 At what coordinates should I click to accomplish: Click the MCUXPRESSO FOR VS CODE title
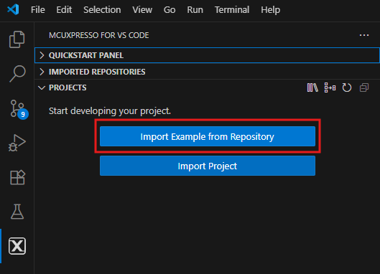[x=99, y=35]
